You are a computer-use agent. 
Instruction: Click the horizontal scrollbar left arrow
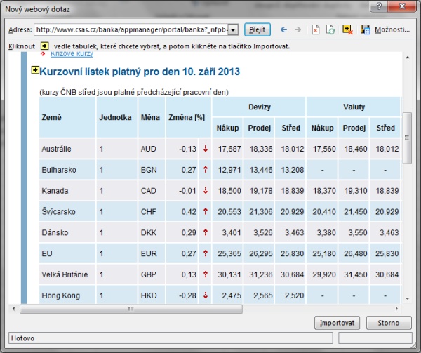tap(13, 309)
